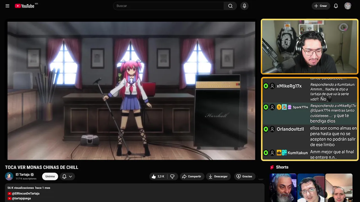This screenshot has width=360, height=202.
Task: Dislike the video
Action: click(172, 176)
